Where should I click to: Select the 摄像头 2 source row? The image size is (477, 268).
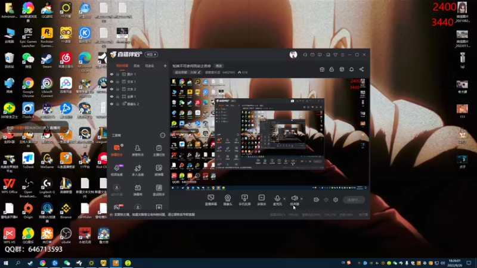point(138,104)
